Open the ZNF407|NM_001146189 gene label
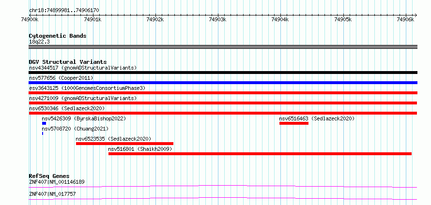431x205 pixels. pyautogui.click(x=57, y=182)
